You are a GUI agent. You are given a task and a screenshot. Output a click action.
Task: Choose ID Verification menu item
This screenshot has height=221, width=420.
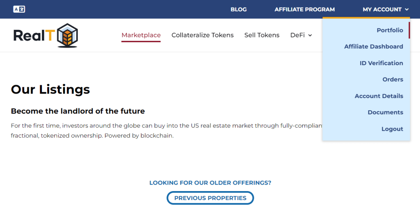coord(381,63)
